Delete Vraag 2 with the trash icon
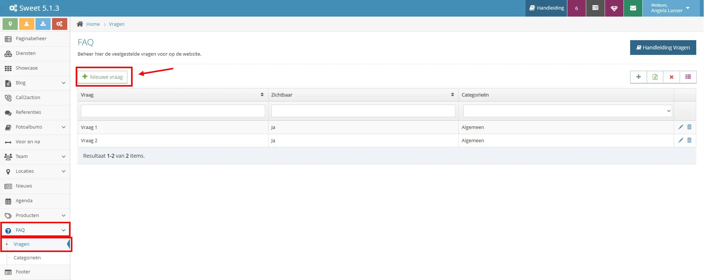The width and height of the screenshot is (704, 280). (x=689, y=140)
